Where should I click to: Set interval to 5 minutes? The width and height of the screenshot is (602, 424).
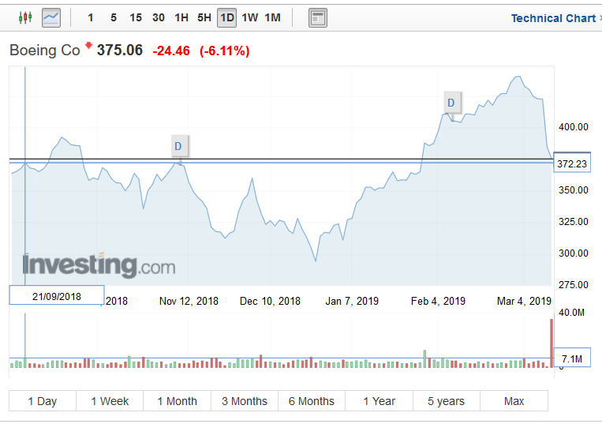(x=114, y=17)
